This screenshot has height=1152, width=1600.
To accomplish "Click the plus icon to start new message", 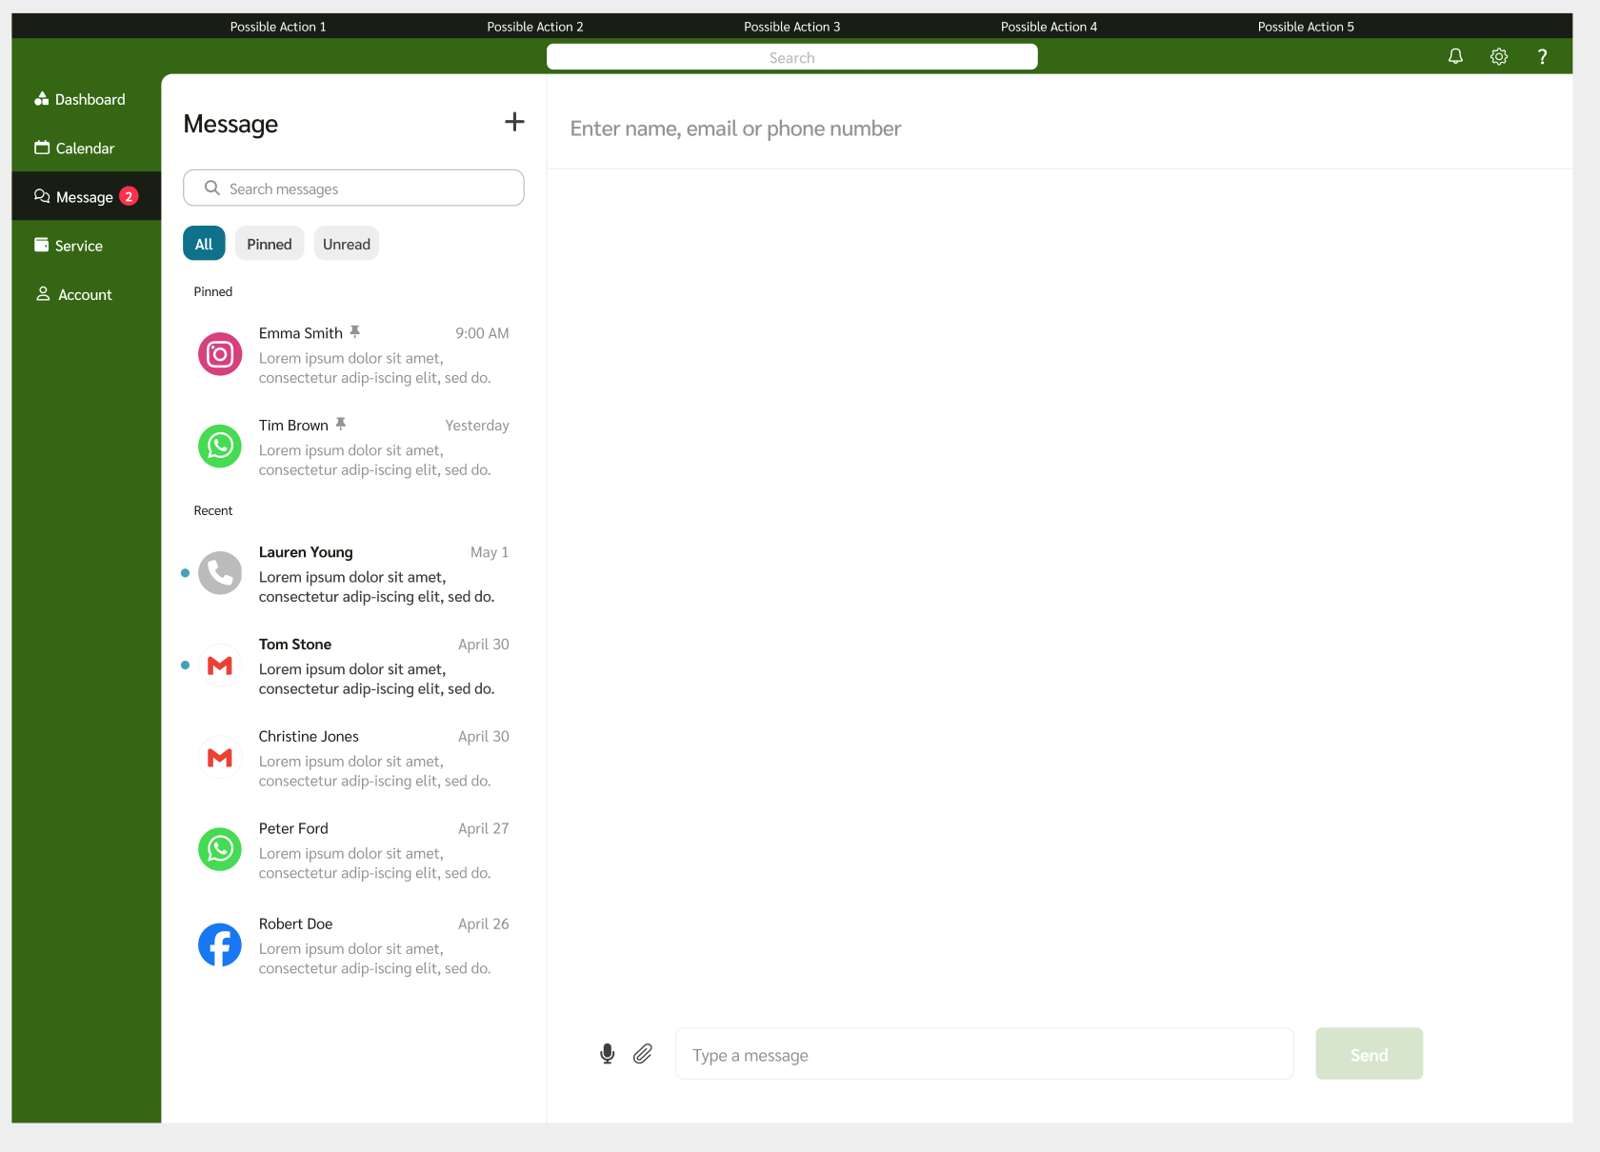I will (x=514, y=122).
